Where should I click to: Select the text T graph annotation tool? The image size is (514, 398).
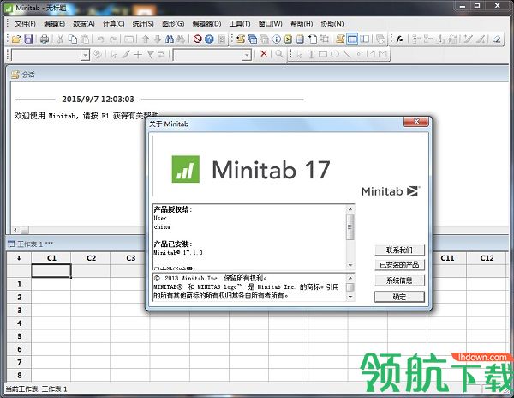[x=311, y=54]
